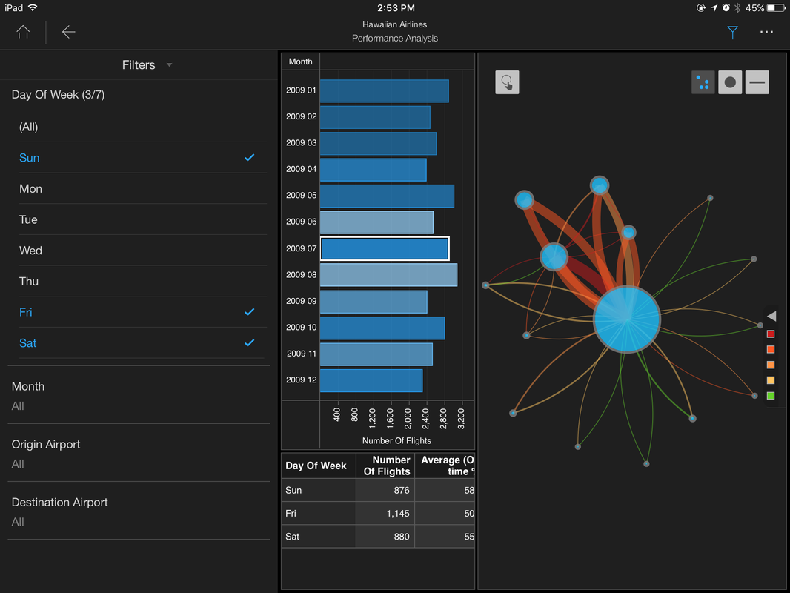Select the scatter dots display mode
Viewport: 790px width, 593px height.
[x=703, y=82]
